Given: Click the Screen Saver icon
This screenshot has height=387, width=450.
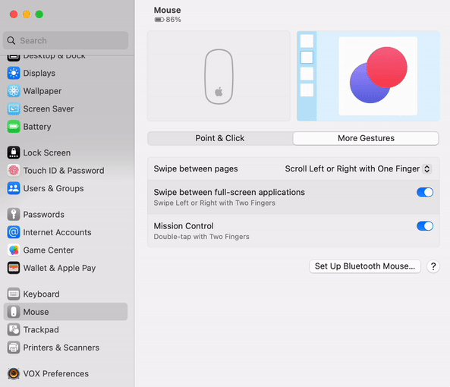Looking at the screenshot, I should (x=14, y=109).
